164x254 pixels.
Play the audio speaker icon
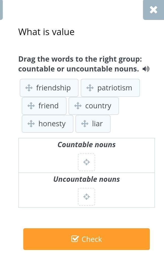(146, 69)
